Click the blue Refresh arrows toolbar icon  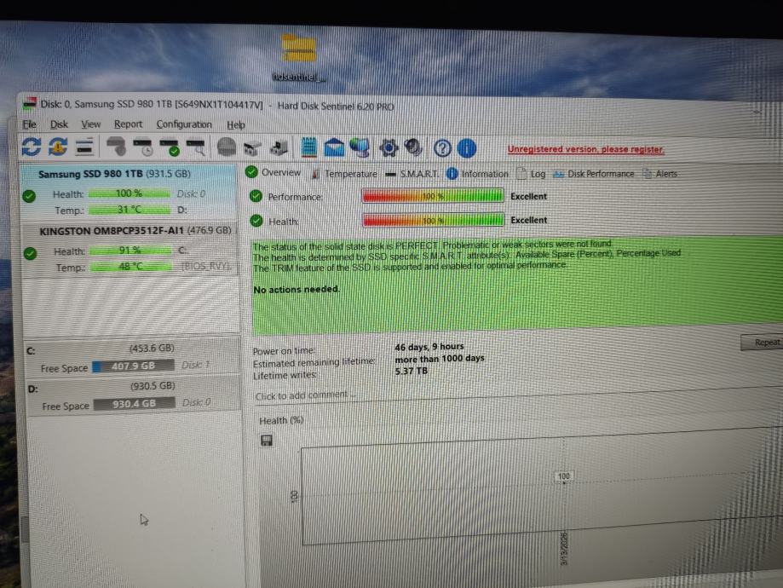tap(31, 147)
